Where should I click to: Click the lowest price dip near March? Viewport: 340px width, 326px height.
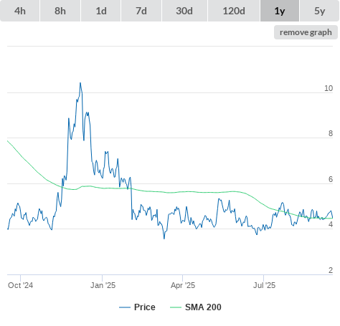(x=164, y=238)
